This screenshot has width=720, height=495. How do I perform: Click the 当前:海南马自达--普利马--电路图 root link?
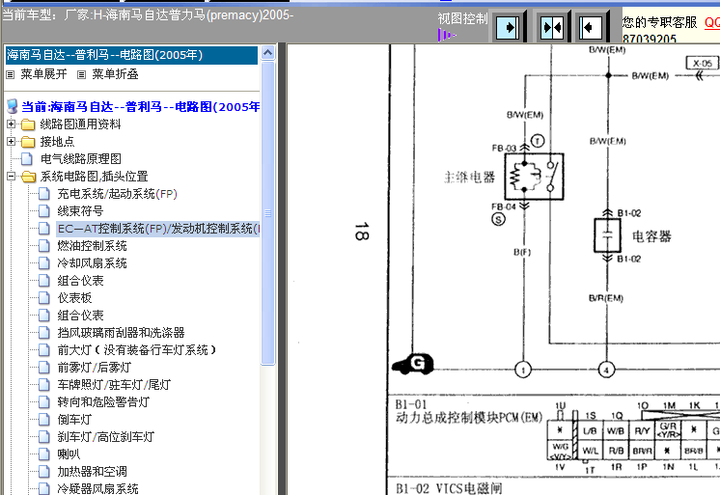[x=141, y=107]
